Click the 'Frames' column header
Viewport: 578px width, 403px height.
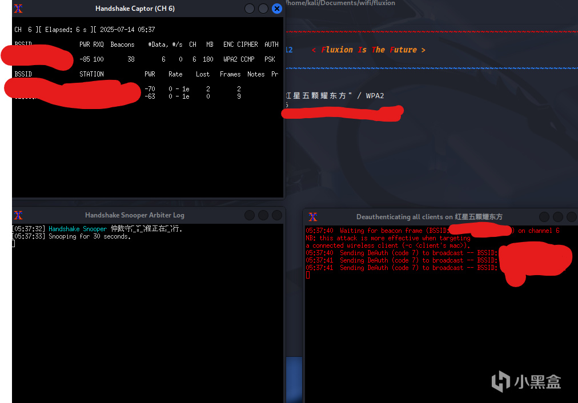[230, 74]
